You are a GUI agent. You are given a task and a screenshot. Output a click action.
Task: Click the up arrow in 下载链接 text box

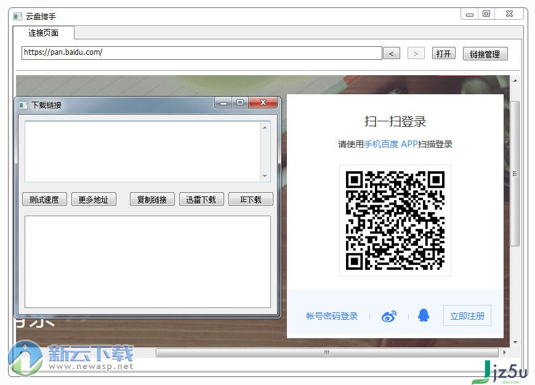pos(265,128)
